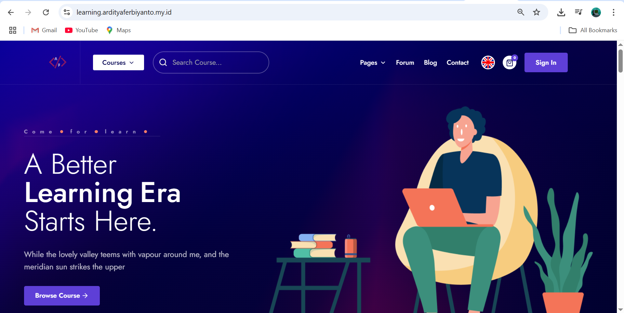The height and width of the screenshot is (313, 624).
Task: Bookmark this page with the star icon
Action: (537, 12)
